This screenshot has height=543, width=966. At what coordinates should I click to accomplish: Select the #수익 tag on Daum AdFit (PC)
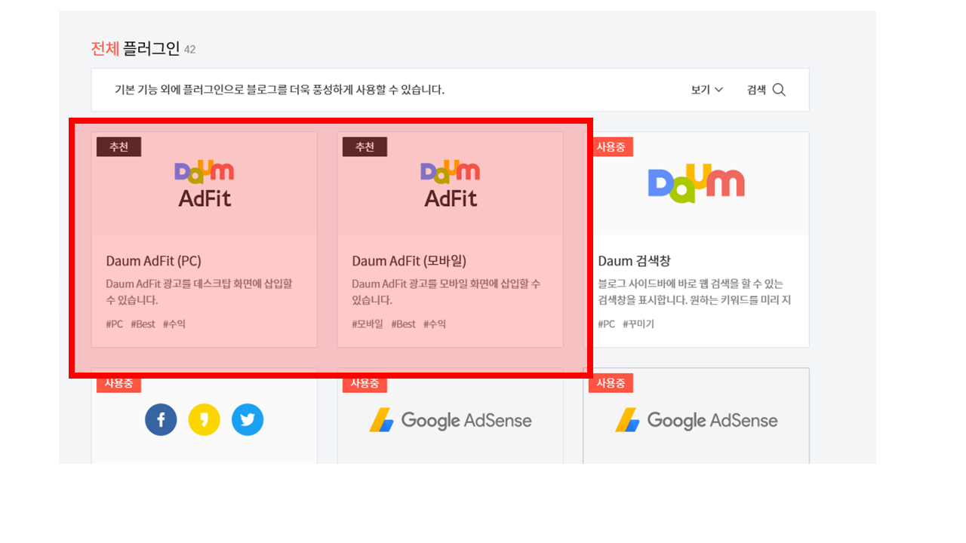click(174, 324)
